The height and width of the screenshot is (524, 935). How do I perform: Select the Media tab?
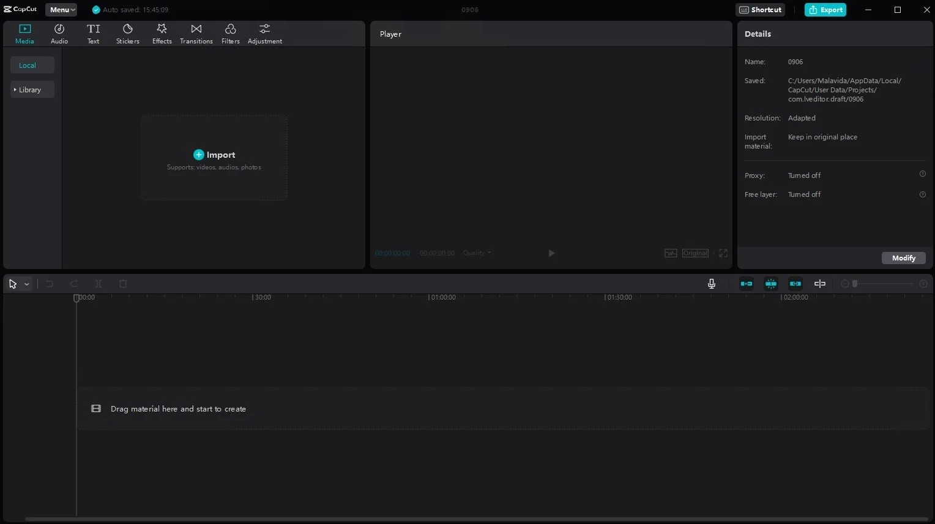click(24, 34)
